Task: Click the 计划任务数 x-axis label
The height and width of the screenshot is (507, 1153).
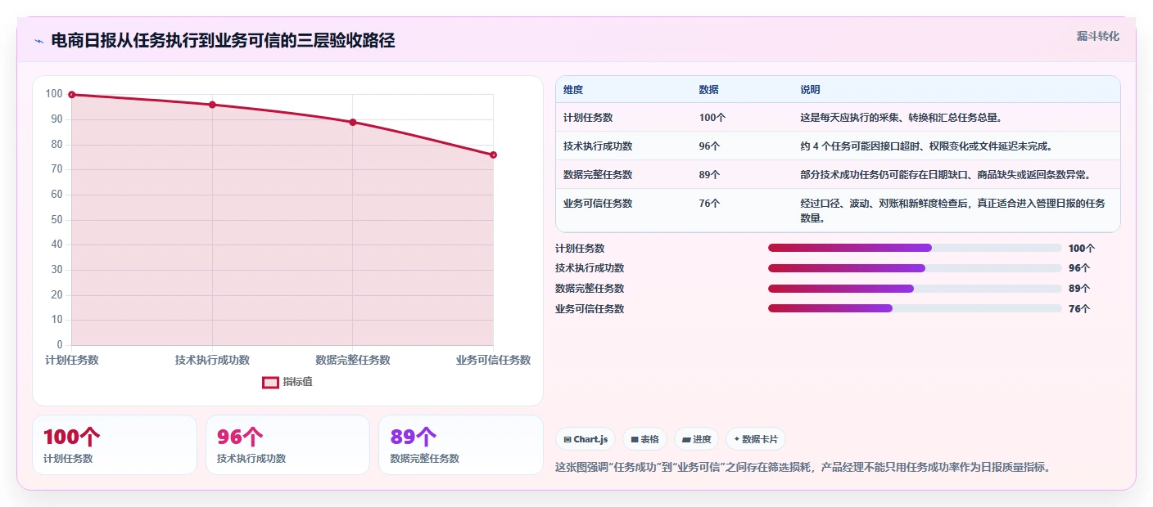Action: 72,360
